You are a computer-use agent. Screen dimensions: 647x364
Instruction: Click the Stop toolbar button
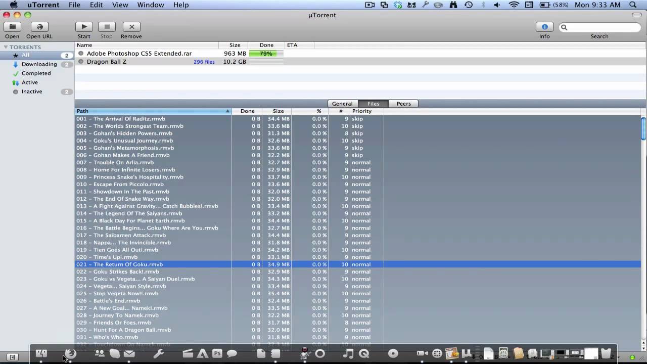pyautogui.click(x=106, y=27)
